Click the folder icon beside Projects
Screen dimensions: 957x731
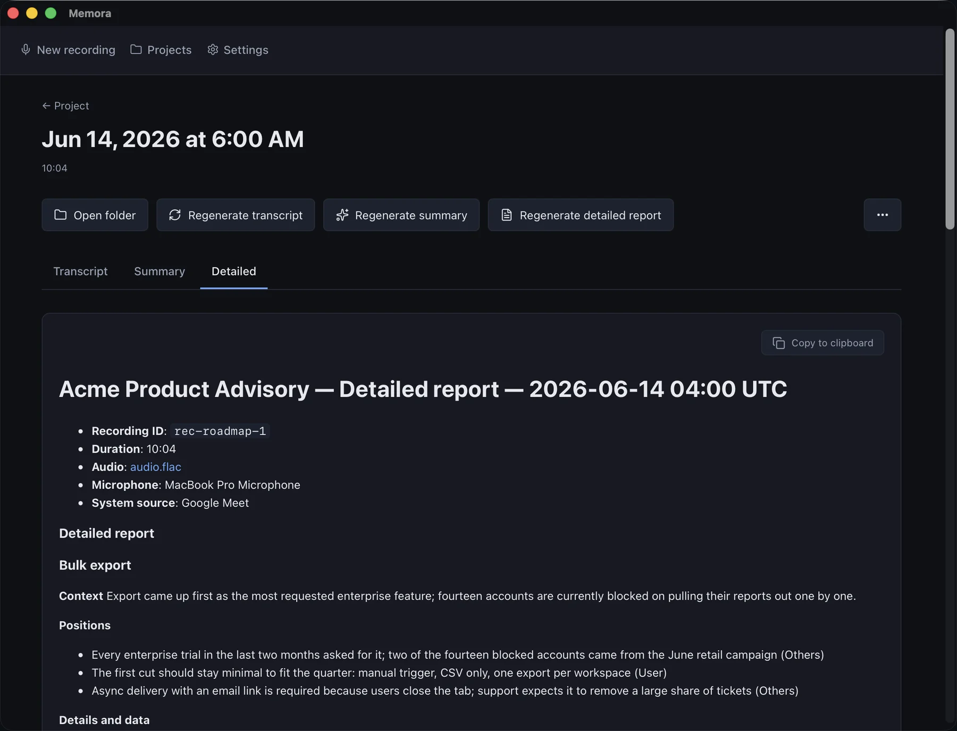[x=136, y=49]
